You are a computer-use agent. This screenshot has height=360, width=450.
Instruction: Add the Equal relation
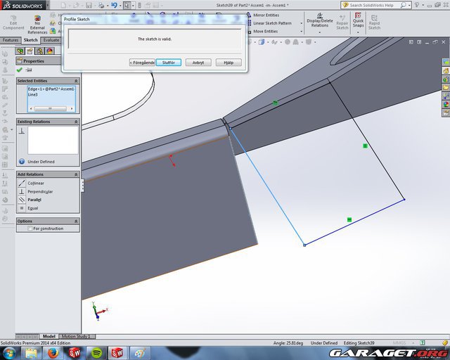tap(32, 208)
